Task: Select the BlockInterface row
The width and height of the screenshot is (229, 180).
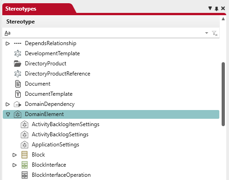Action: click(111, 165)
